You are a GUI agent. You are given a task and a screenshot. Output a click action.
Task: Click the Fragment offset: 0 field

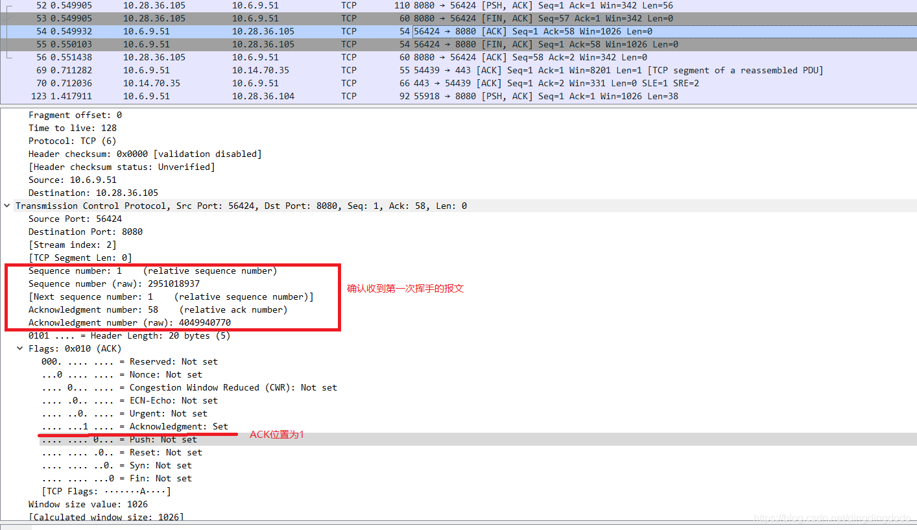point(75,115)
